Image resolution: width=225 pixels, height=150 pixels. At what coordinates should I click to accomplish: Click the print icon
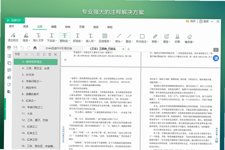pyautogui.click(x=9, y=48)
